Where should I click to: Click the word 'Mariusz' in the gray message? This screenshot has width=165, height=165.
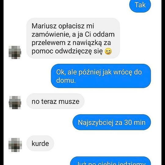click(44, 26)
